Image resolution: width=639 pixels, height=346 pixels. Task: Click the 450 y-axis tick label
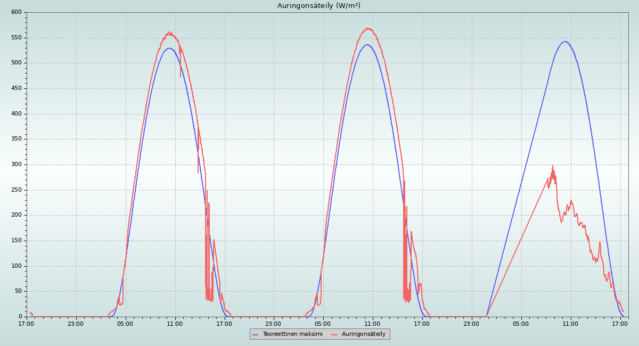pyautogui.click(x=16, y=88)
